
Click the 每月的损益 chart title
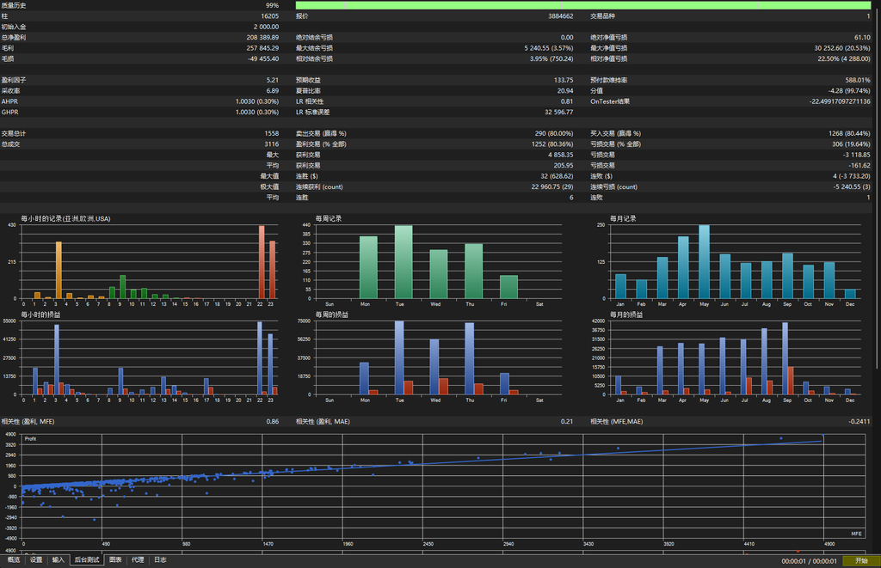[x=626, y=315]
